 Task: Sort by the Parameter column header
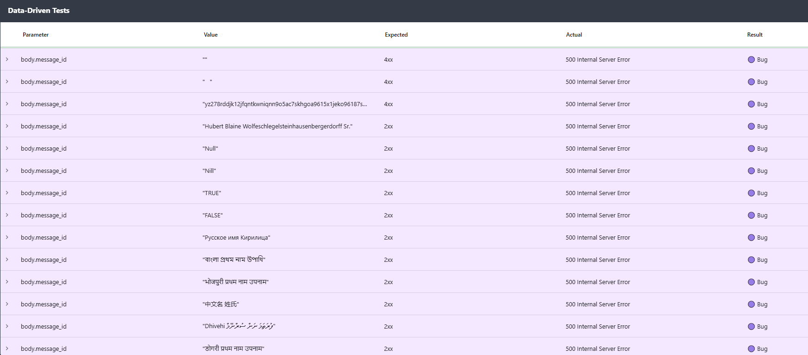[x=36, y=35]
